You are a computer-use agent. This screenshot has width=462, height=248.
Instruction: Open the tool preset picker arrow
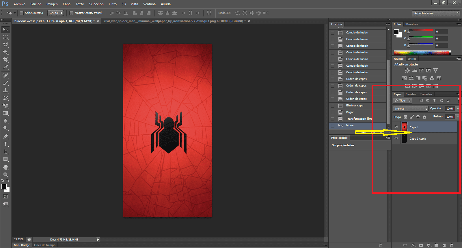point(15,13)
